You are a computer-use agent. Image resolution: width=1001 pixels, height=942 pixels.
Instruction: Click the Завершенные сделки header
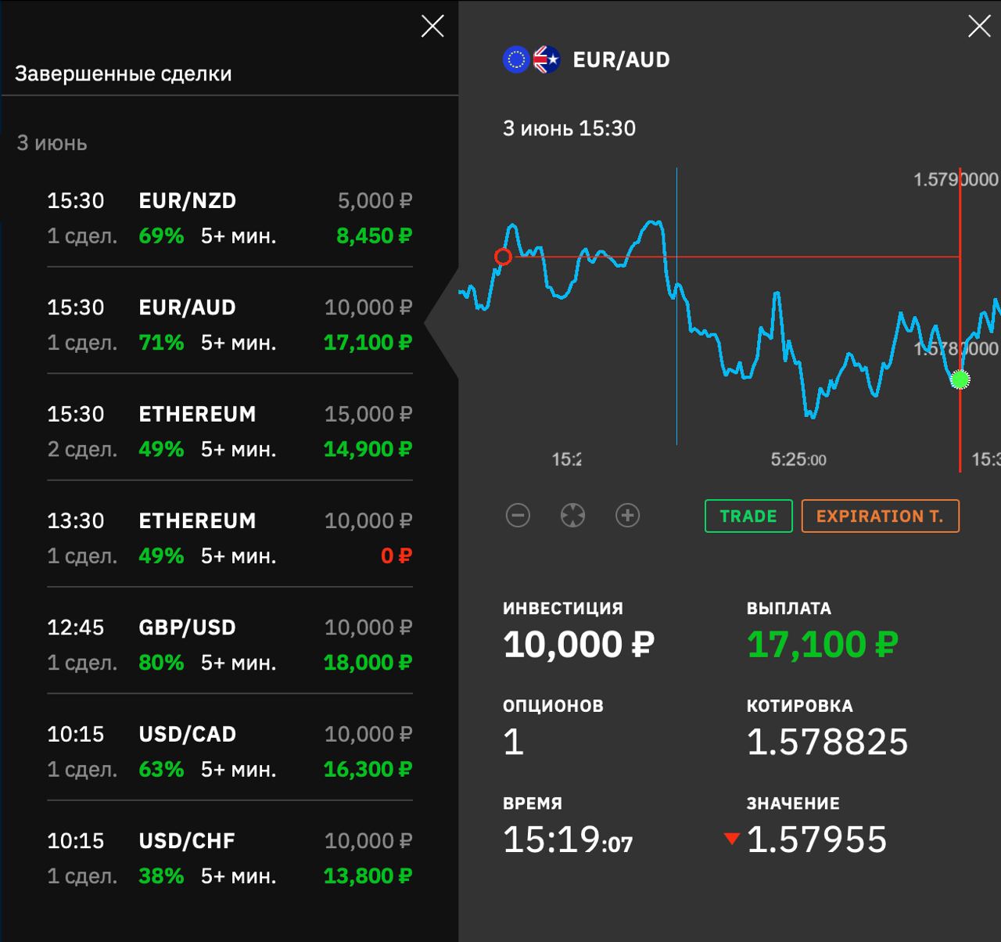coord(124,74)
